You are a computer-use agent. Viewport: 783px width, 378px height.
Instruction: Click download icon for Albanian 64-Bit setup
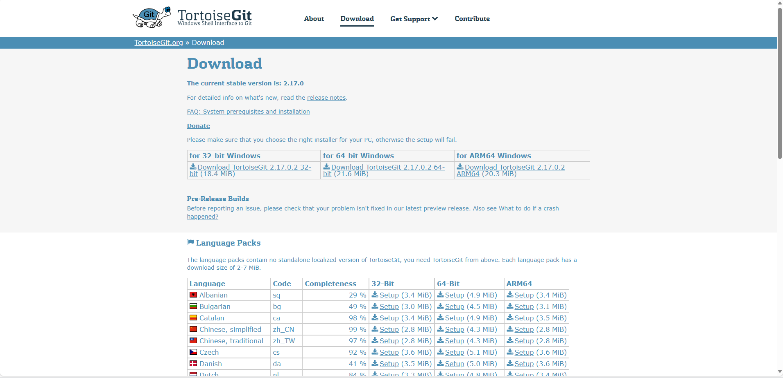pos(440,295)
